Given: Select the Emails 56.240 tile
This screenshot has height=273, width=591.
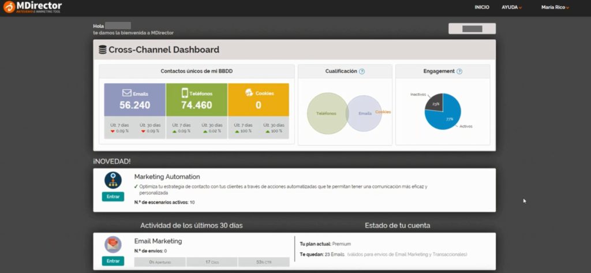Looking at the screenshot, I should 134,99.
